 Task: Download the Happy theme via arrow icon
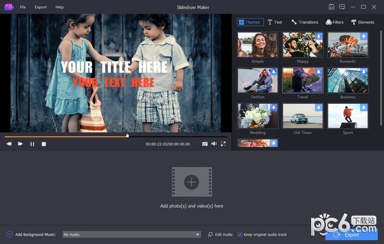click(319, 37)
